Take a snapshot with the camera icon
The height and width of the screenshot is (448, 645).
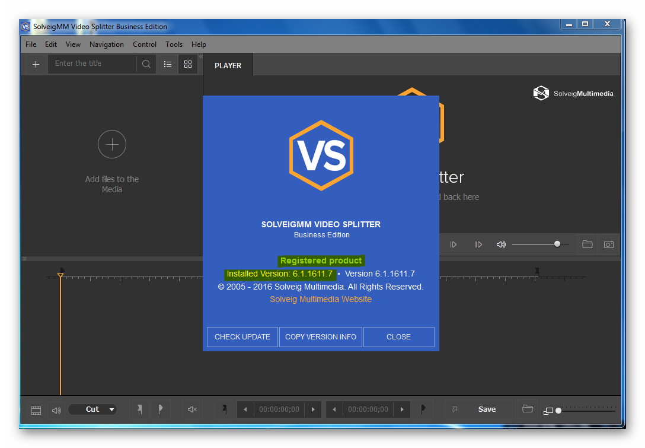pyautogui.click(x=609, y=244)
